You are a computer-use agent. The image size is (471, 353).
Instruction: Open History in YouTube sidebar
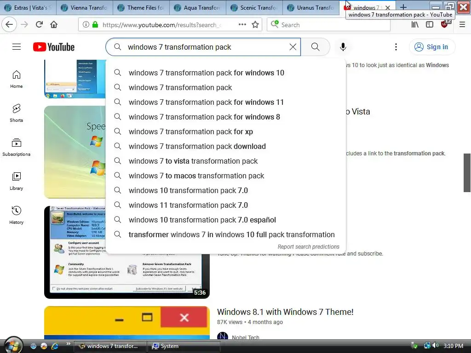(x=16, y=215)
